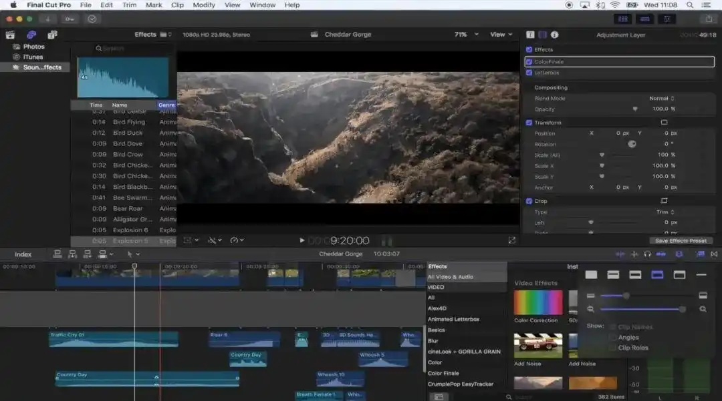Expand the viewer View dropdown
The width and height of the screenshot is (722, 401).
click(501, 35)
